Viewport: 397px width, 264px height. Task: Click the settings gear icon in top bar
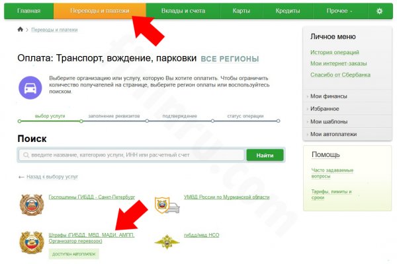point(379,11)
